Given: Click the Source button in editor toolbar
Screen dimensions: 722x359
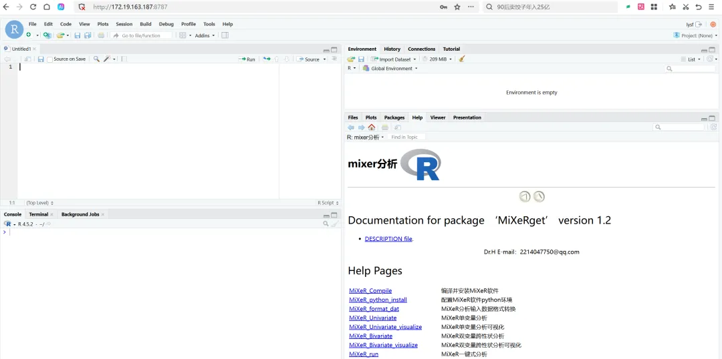Looking at the screenshot, I should coord(308,59).
